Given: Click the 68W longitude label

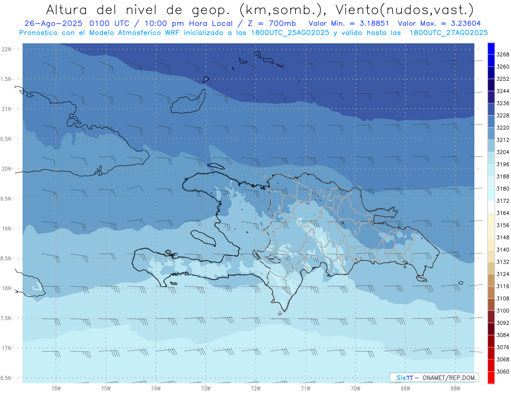Looking at the screenshot, I should pyautogui.click(x=455, y=388).
